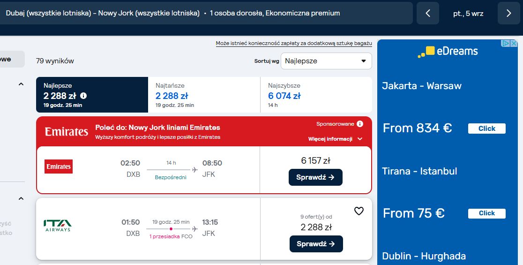Screen dimensions: 523x265
Task: Open the date selector pt., 5 wrz
Action: (x=468, y=14)
